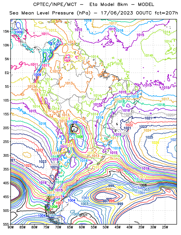Viewport: 181px width, 235px height.
Task: Click the red '996' isobar label
Action: coord(112,201)
